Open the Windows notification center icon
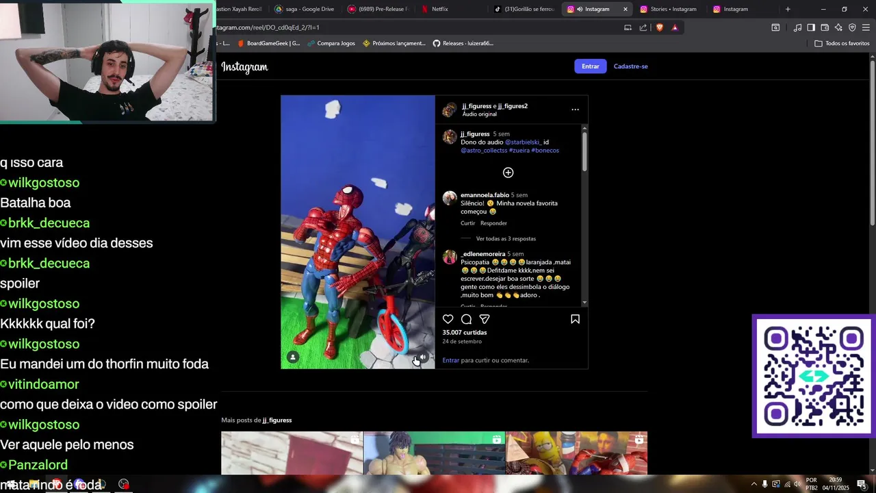 pos(862,484)
